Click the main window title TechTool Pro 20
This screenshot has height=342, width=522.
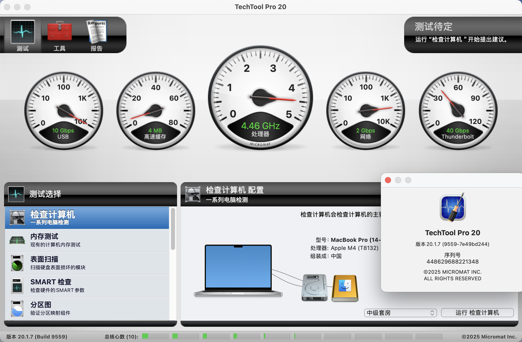260,7
